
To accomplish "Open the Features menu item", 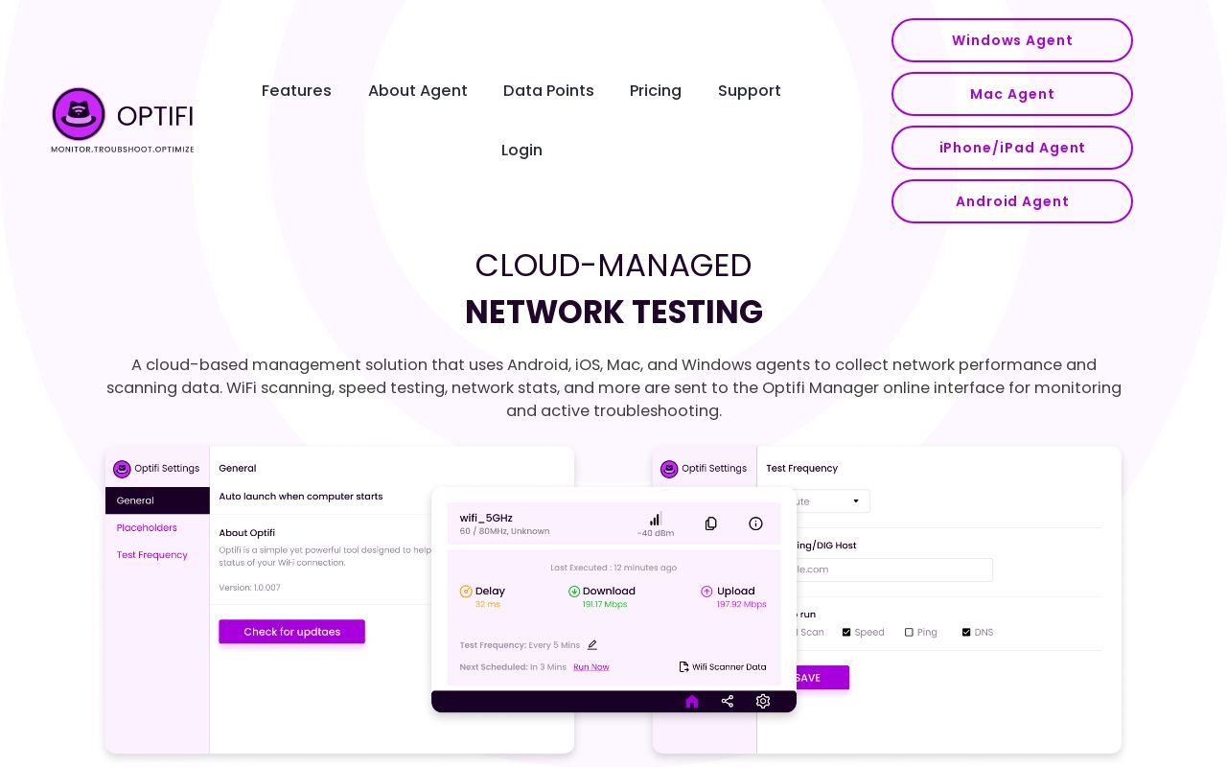I will [x=296, y=91].
